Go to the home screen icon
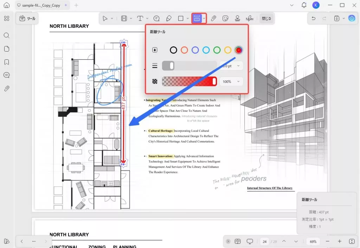Screen dimensions: 360x248 coord(7,5)
